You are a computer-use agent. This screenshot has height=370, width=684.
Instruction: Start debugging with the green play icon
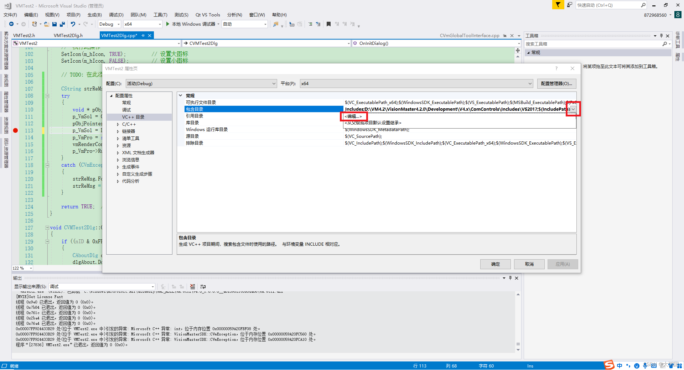(167, 24)
